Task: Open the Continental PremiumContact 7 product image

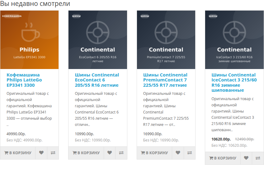Action: pos(166,40)
